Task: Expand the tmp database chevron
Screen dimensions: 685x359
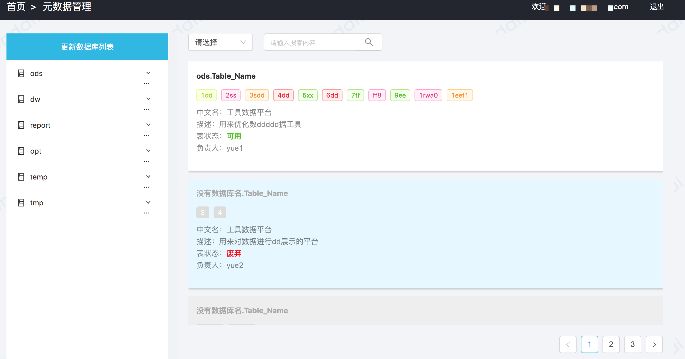Action: pos(148,202)
